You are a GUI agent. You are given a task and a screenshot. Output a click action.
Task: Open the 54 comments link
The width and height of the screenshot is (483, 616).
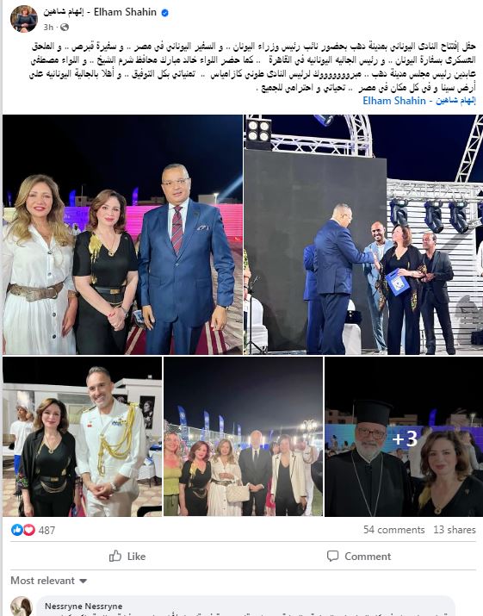[393, 530]
